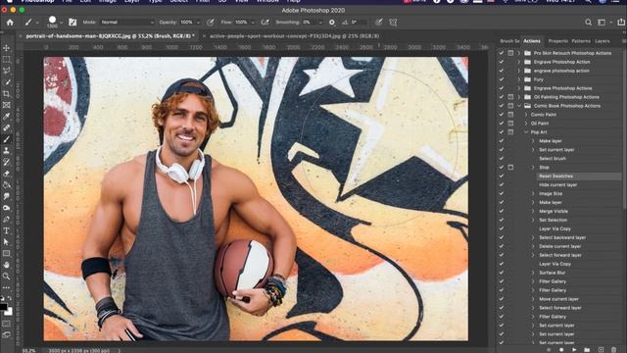The image size is (627, 353).
Task: Click the foreground black color swatch
Action: (x=3, y=307)
